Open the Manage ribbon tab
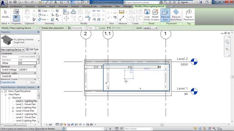The height and width of the screenshot is (131, 234). (x=127, y=7)
